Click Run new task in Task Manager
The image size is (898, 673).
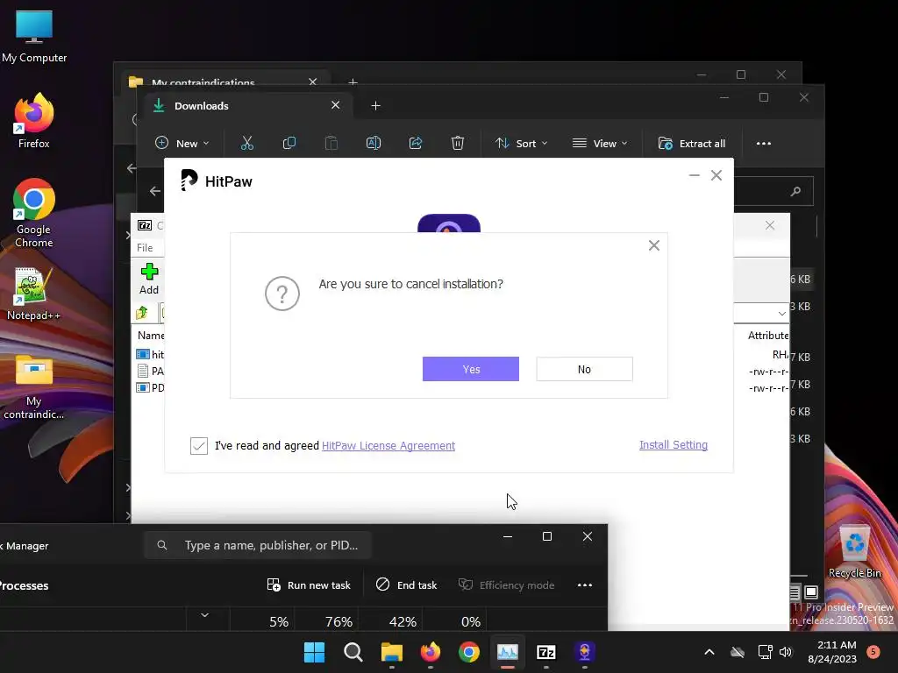point(309,584)
